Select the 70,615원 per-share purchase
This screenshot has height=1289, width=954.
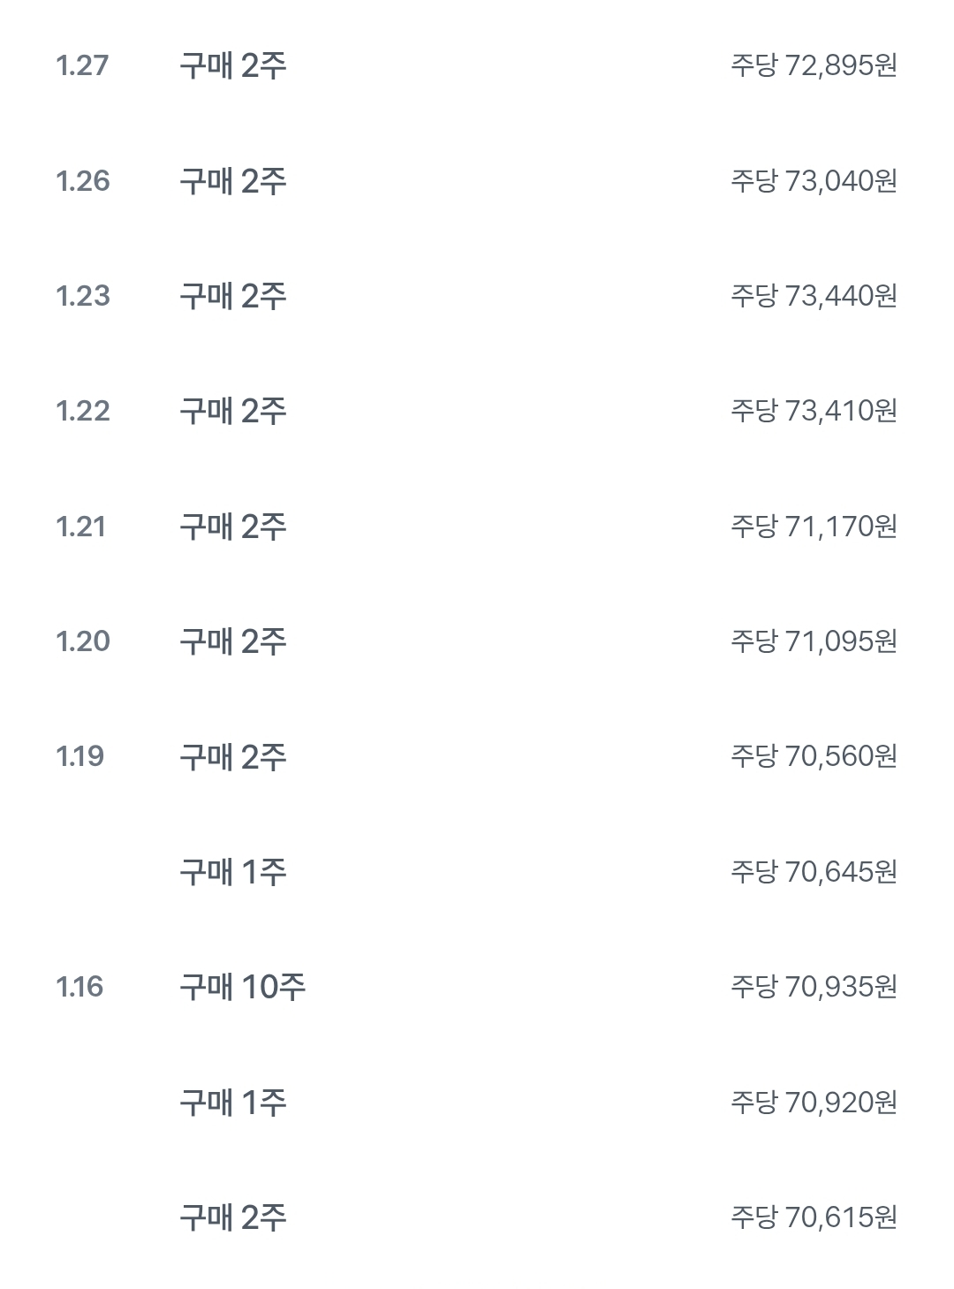[813, 1217]
